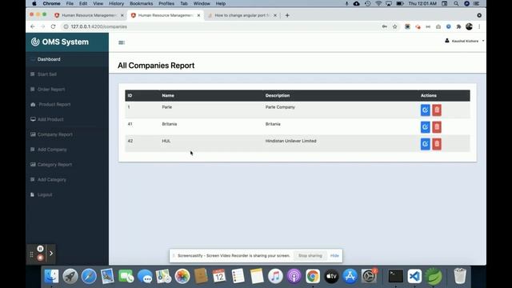This screenshot has height=288, width=512.
Task: Go back in Chrome
Action: (x=32, y=26)
